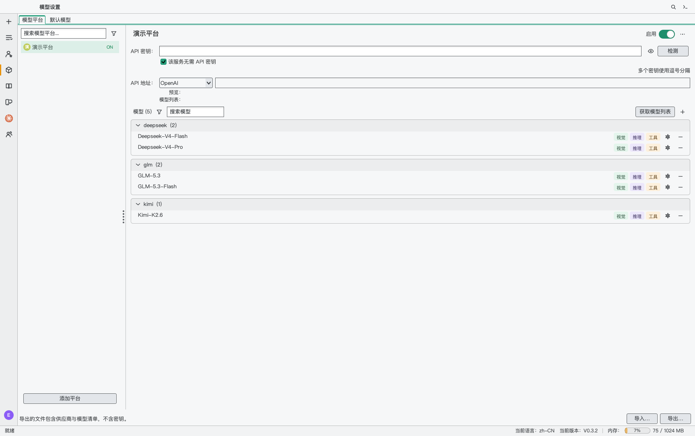The height and width of the screenshot is (436, 695).
Task: Toggle 工具 tag on Kimi-K2.6
Action: tap(653, 216)
